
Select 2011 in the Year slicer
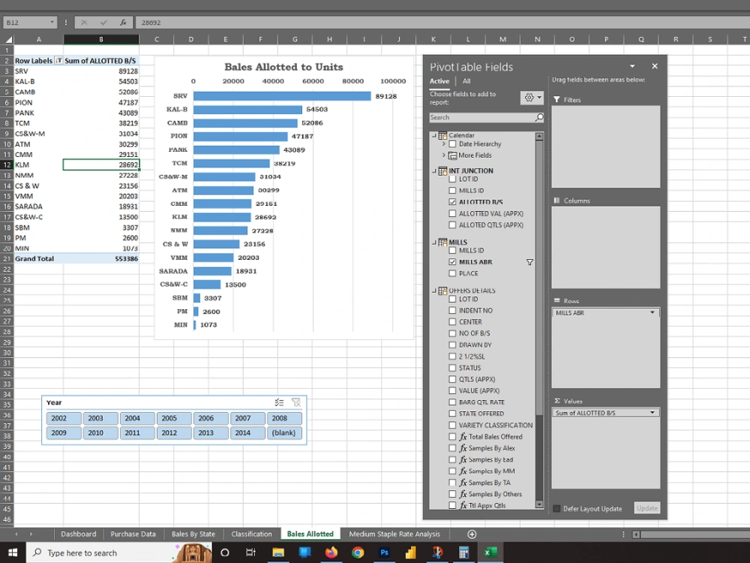click(x=137, y=433)
